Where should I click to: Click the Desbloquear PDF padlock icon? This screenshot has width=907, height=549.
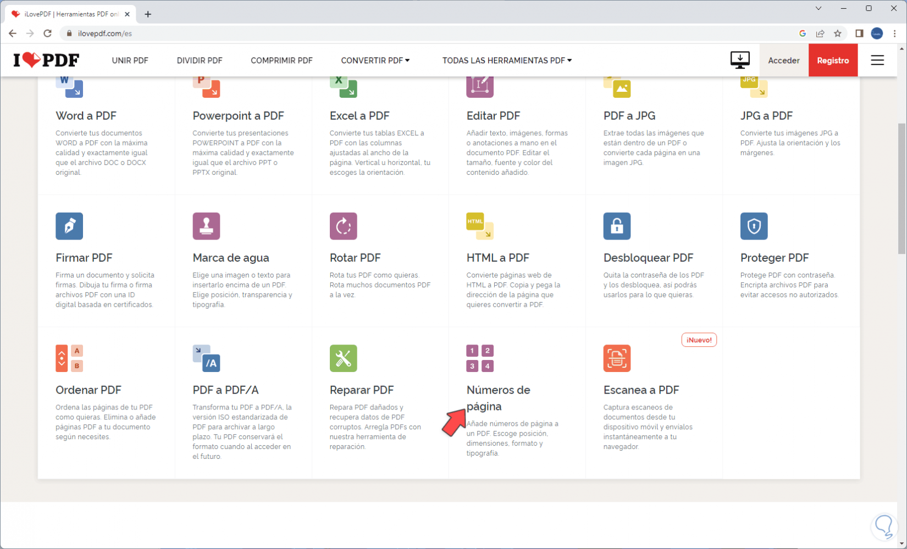pos(617,226)
